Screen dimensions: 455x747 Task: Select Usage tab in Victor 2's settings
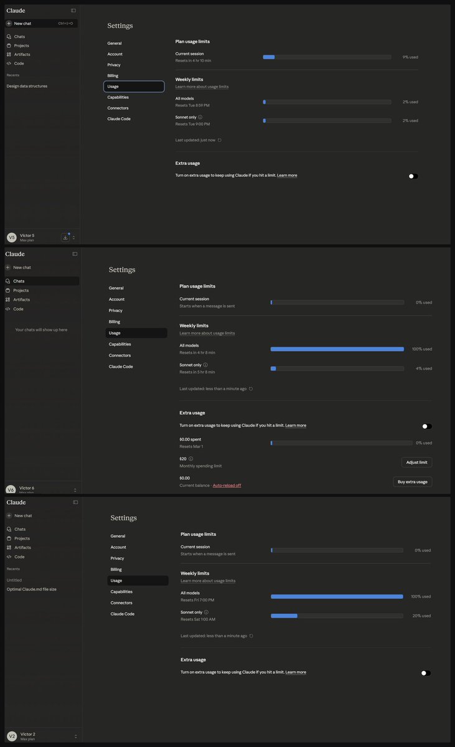pyautogui.click(x=138, y=581)
